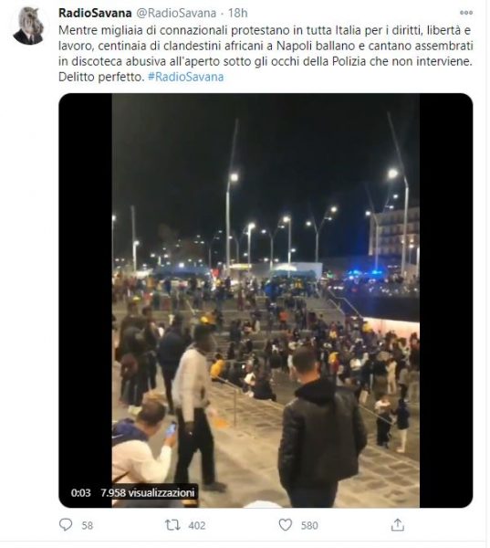Click the 58 replies count

tap(88, 526)
